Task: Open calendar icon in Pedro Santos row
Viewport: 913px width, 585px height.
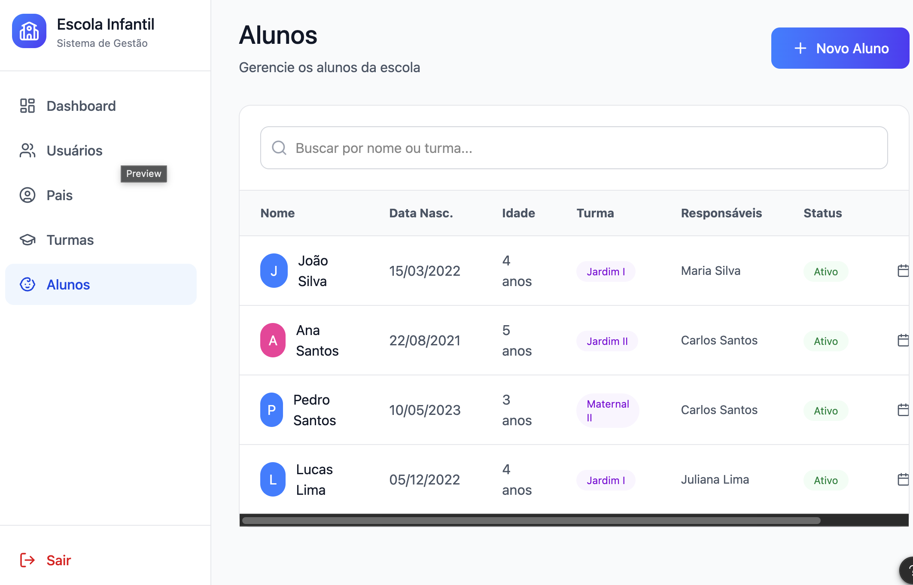Action: (904, 410)
